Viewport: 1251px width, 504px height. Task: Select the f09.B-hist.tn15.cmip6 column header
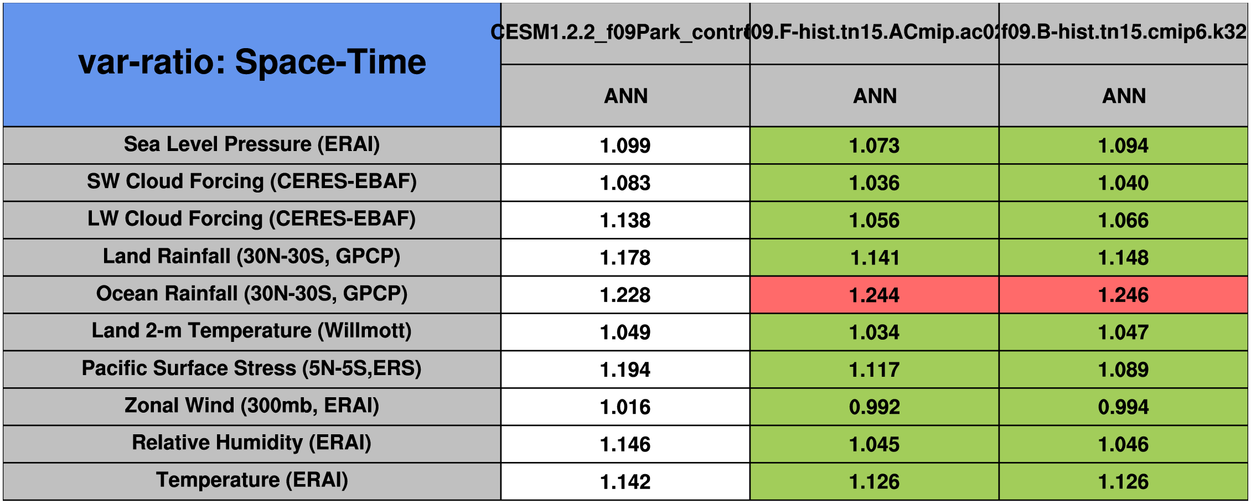(x=1123, y=33)
